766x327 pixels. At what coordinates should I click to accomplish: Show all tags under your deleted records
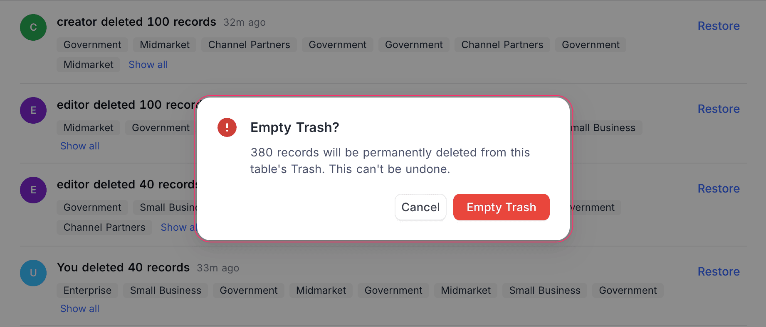[x=79, y=308]
